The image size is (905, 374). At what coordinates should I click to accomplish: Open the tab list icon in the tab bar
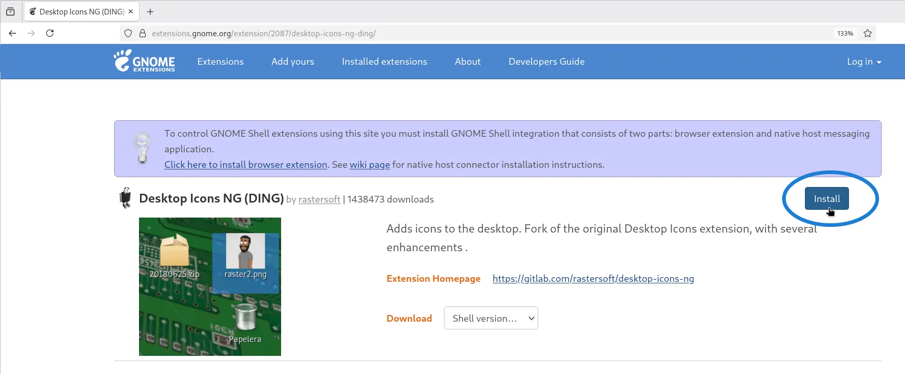(10, 11)
